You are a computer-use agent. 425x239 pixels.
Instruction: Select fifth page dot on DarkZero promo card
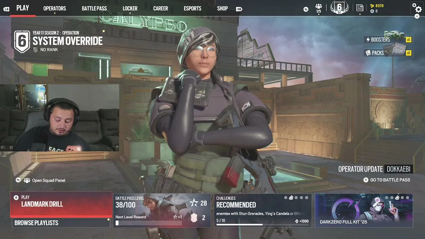[407, 198]
